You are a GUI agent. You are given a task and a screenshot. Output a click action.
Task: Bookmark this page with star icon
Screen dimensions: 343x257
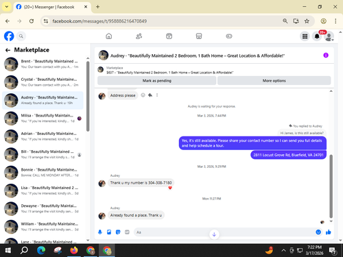[x=307, y=21]
